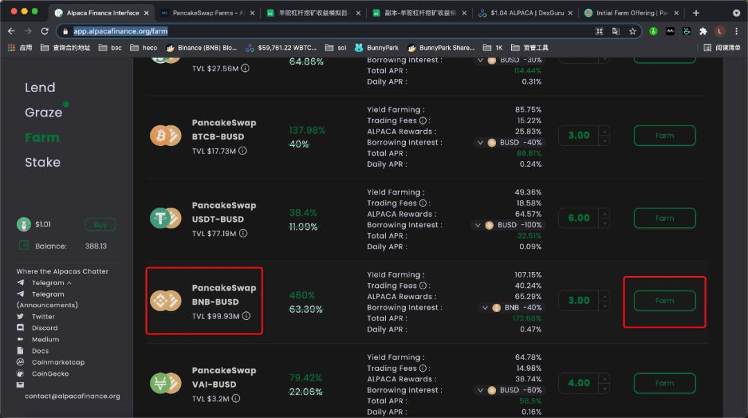Viewport: 748px width, 418px height.
Task: Click Trading Fees info icon in USDT-BUSD row
Action: [423, 203]
